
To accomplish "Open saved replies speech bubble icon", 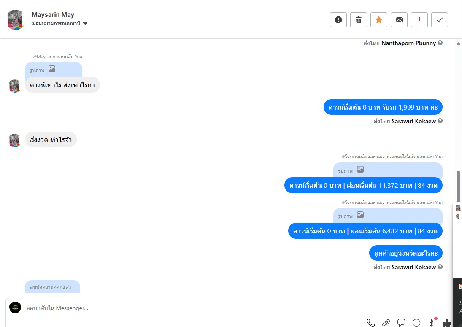I will [401, 323].
